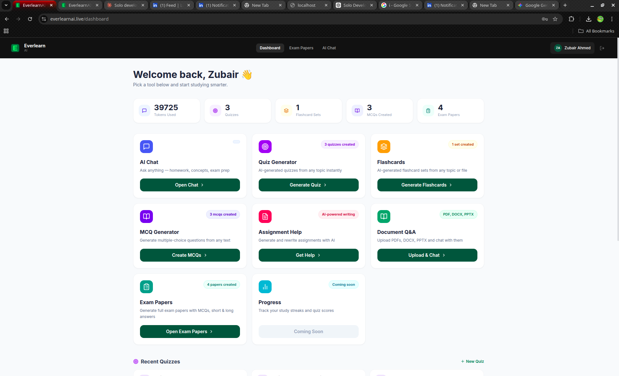619x376 pixels.
Task: Click the Generate Quiz button
Action: tap(309, 185)
